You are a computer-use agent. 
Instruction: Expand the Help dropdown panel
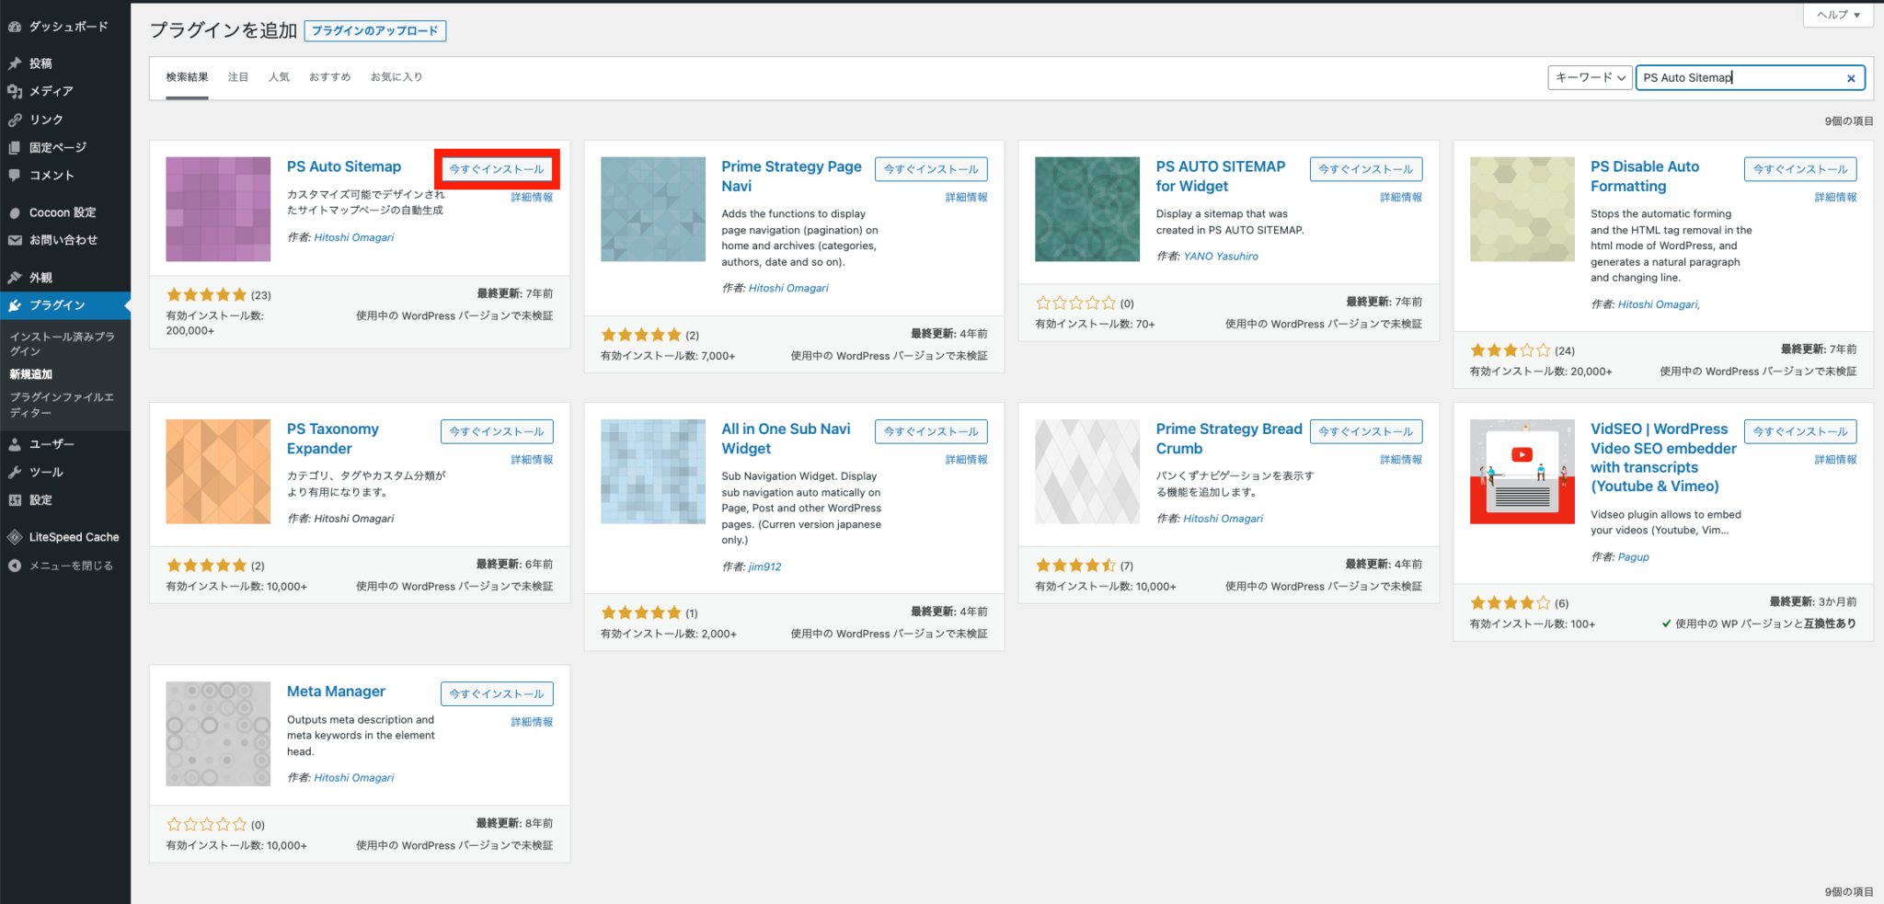tap(1838, 15)
